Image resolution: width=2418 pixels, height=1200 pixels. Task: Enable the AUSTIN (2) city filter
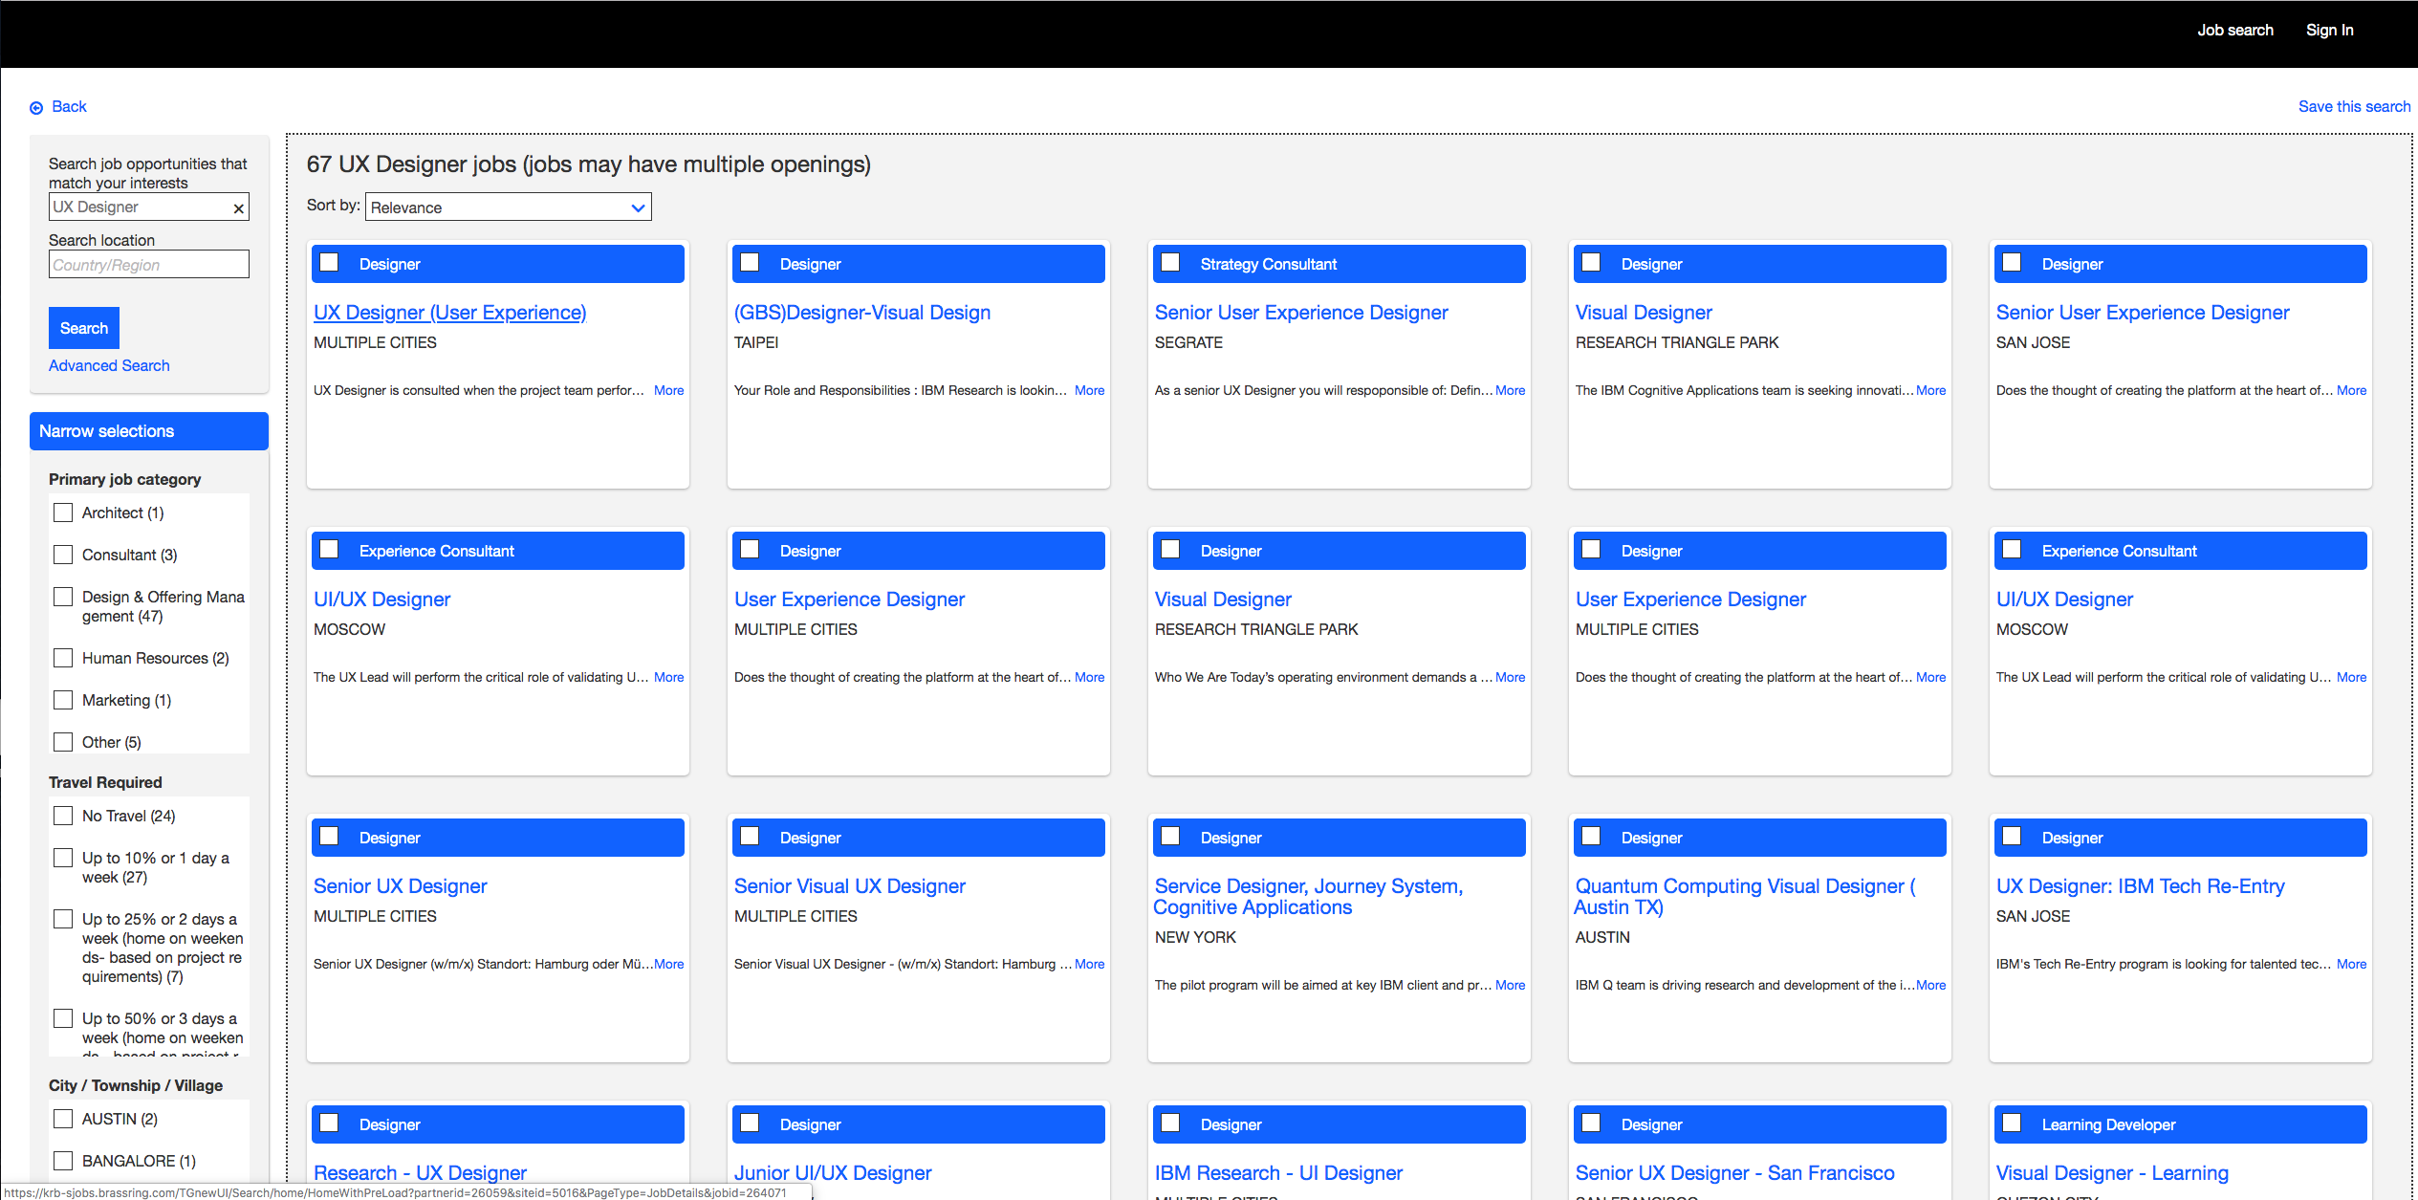(63, 1119)
